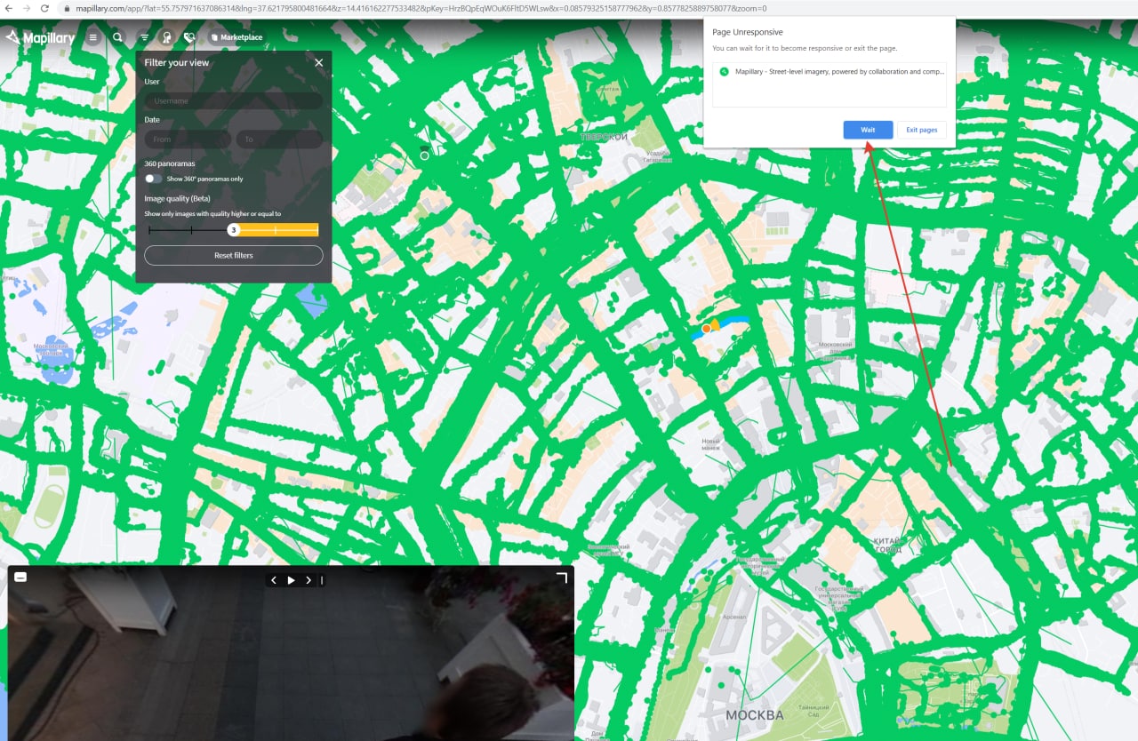Click the map data detections icon
Viewport: 1138px width, 741px height.
(x=166, y=38)
